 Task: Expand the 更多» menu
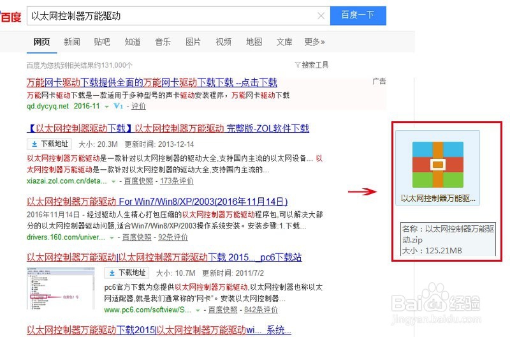(x=314, y=41)
